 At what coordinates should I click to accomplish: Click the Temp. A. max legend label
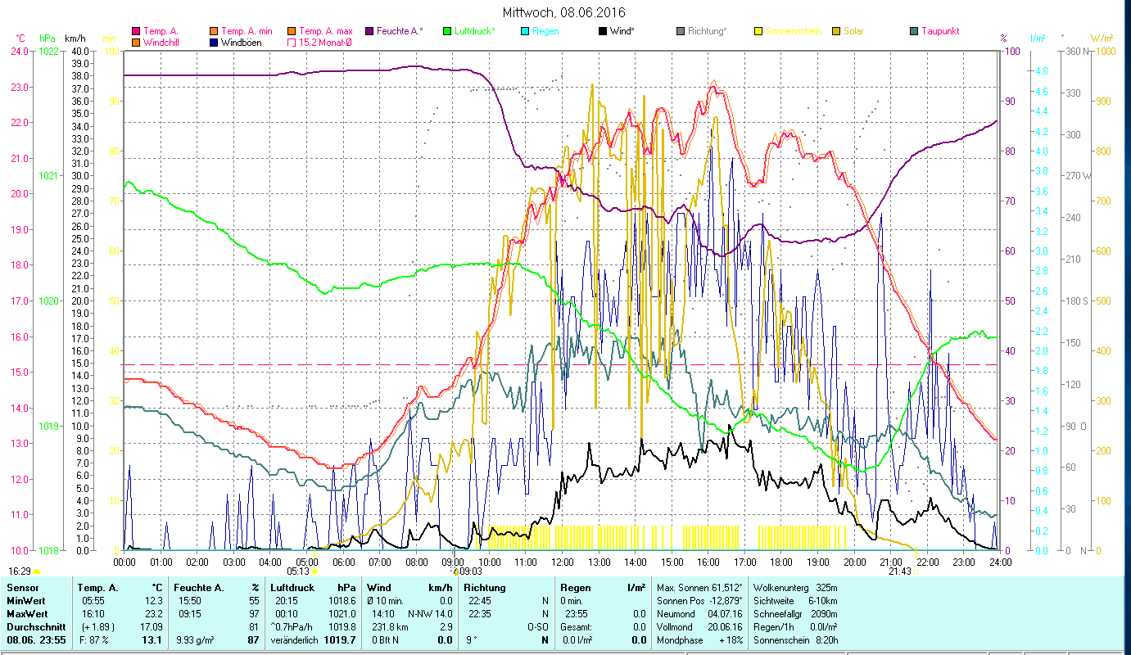tap(325, 31)
